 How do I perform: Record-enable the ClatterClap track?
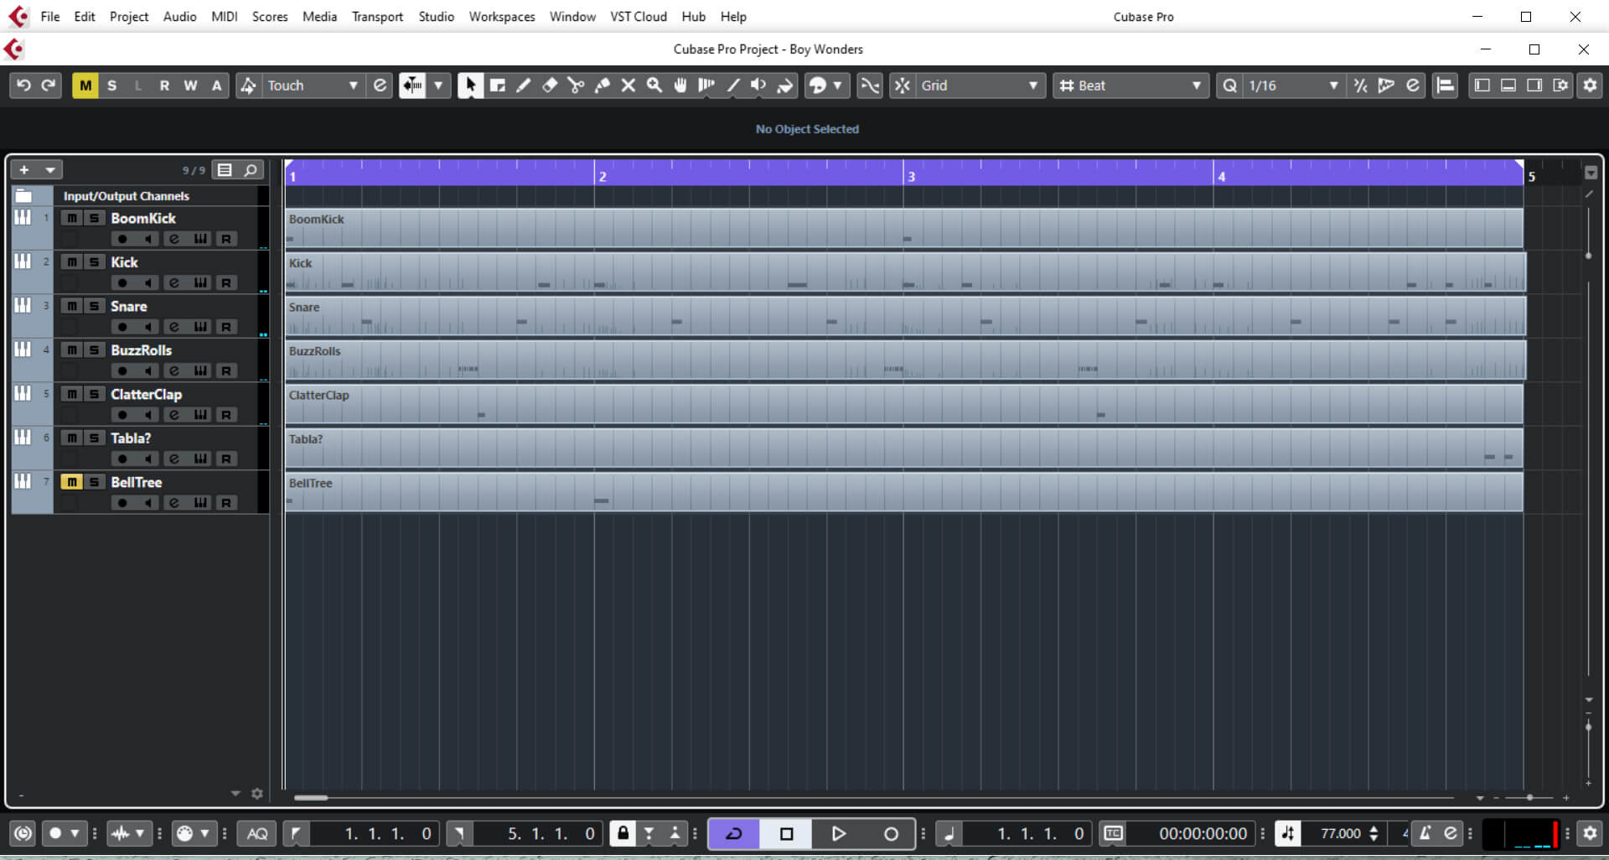[x=122, y=415]
